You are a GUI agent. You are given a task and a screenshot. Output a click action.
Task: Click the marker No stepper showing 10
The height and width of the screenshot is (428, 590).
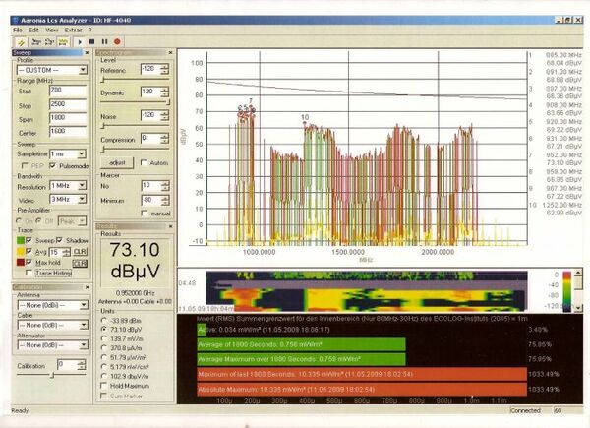coord(165,185)
